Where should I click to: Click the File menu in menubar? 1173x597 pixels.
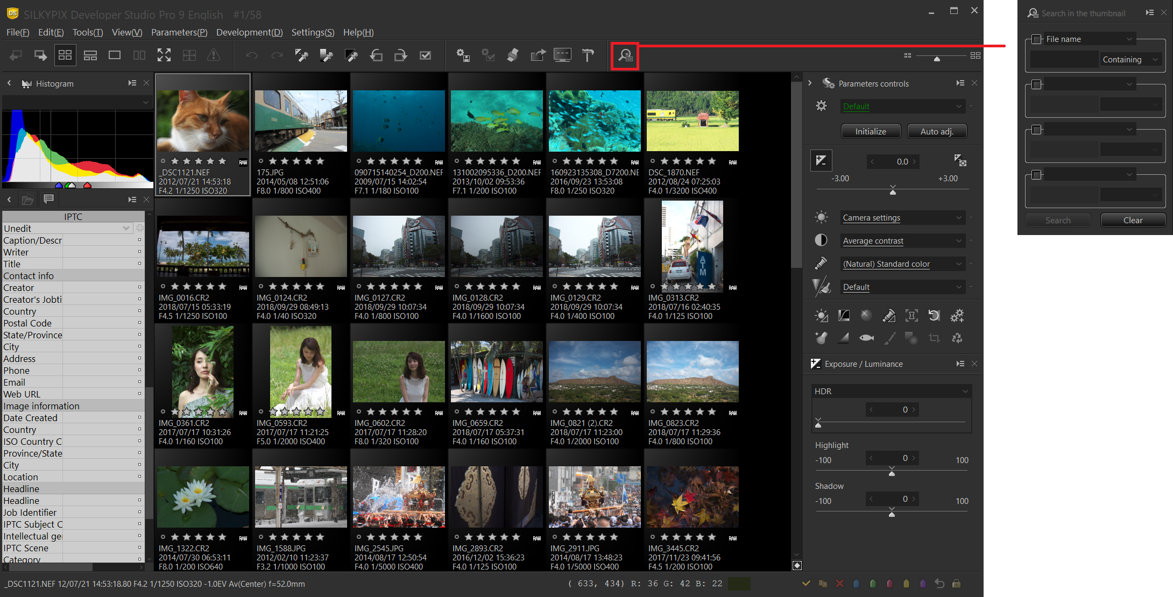pos(16,31)
